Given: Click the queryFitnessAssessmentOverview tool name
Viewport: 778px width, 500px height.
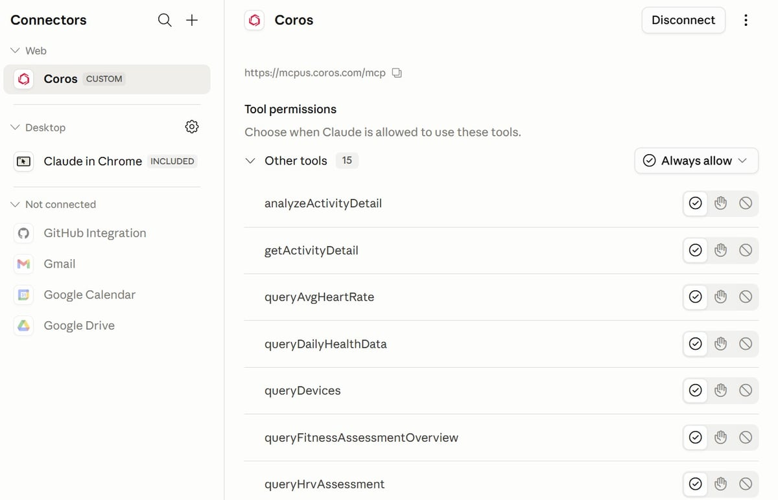Looking at the screenshot, I should pyautogui.click(x=361, y=437).
